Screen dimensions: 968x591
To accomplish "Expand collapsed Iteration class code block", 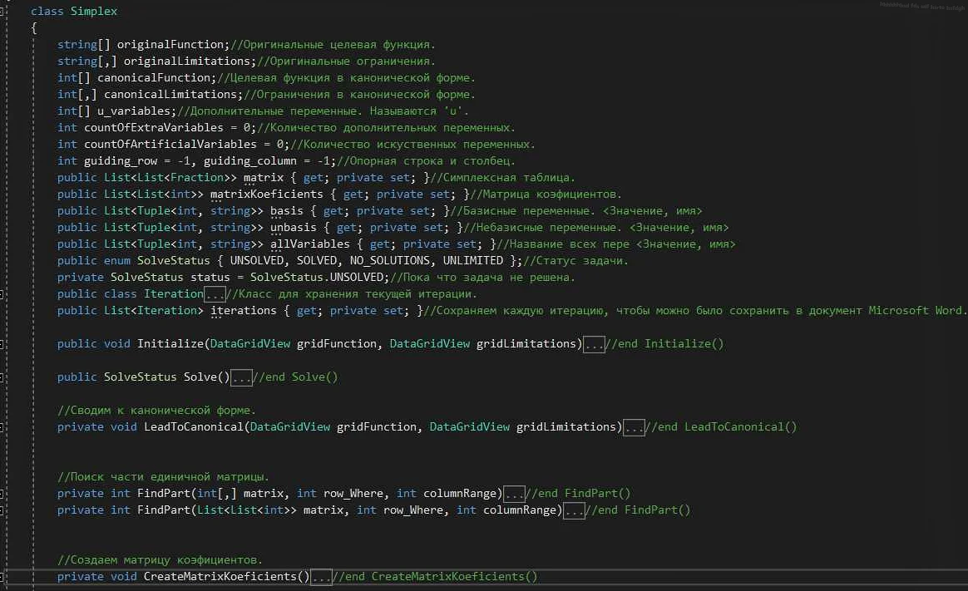I will (x=215, y=294).
